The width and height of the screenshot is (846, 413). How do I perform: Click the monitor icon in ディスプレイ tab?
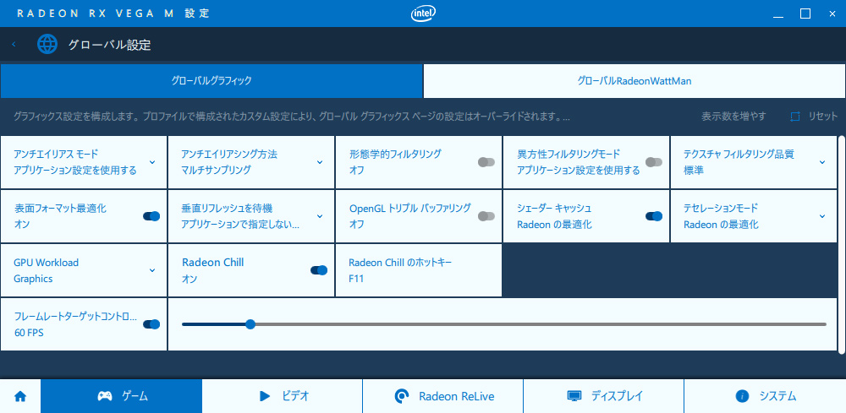click(x=574, y=396)
